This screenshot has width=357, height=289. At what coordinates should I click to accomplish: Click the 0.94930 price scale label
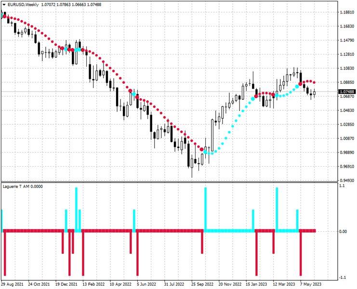tap(347, 181)
